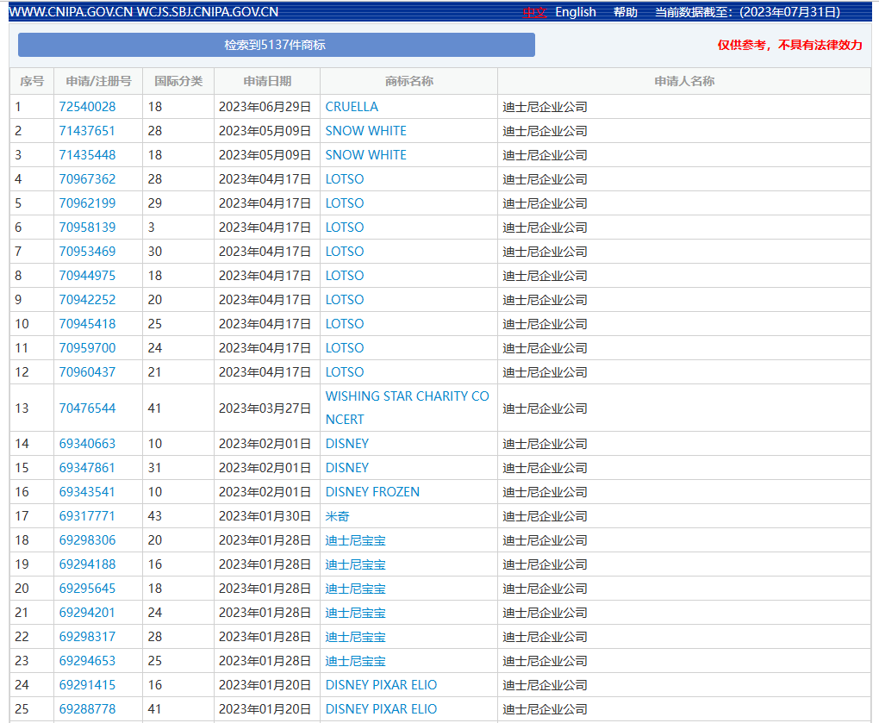Open WISHING STAR CHARITY CONCERT trademark
This screenshot has width=879, height=723.
point(407,408)
